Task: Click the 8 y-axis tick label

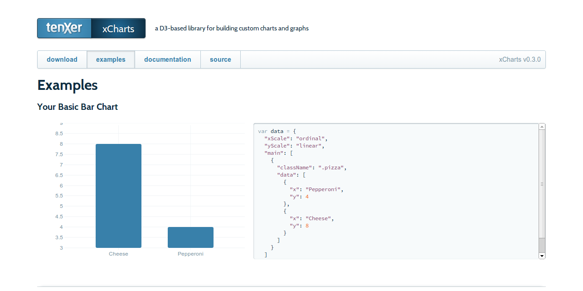Action: point(61,144)
